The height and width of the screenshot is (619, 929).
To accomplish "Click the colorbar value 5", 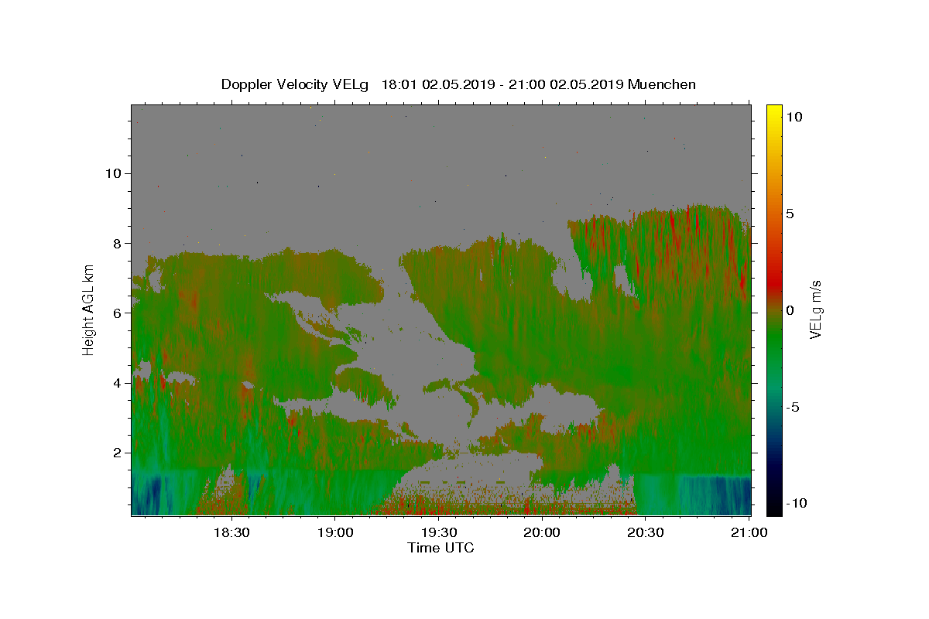I will point(791,214).
